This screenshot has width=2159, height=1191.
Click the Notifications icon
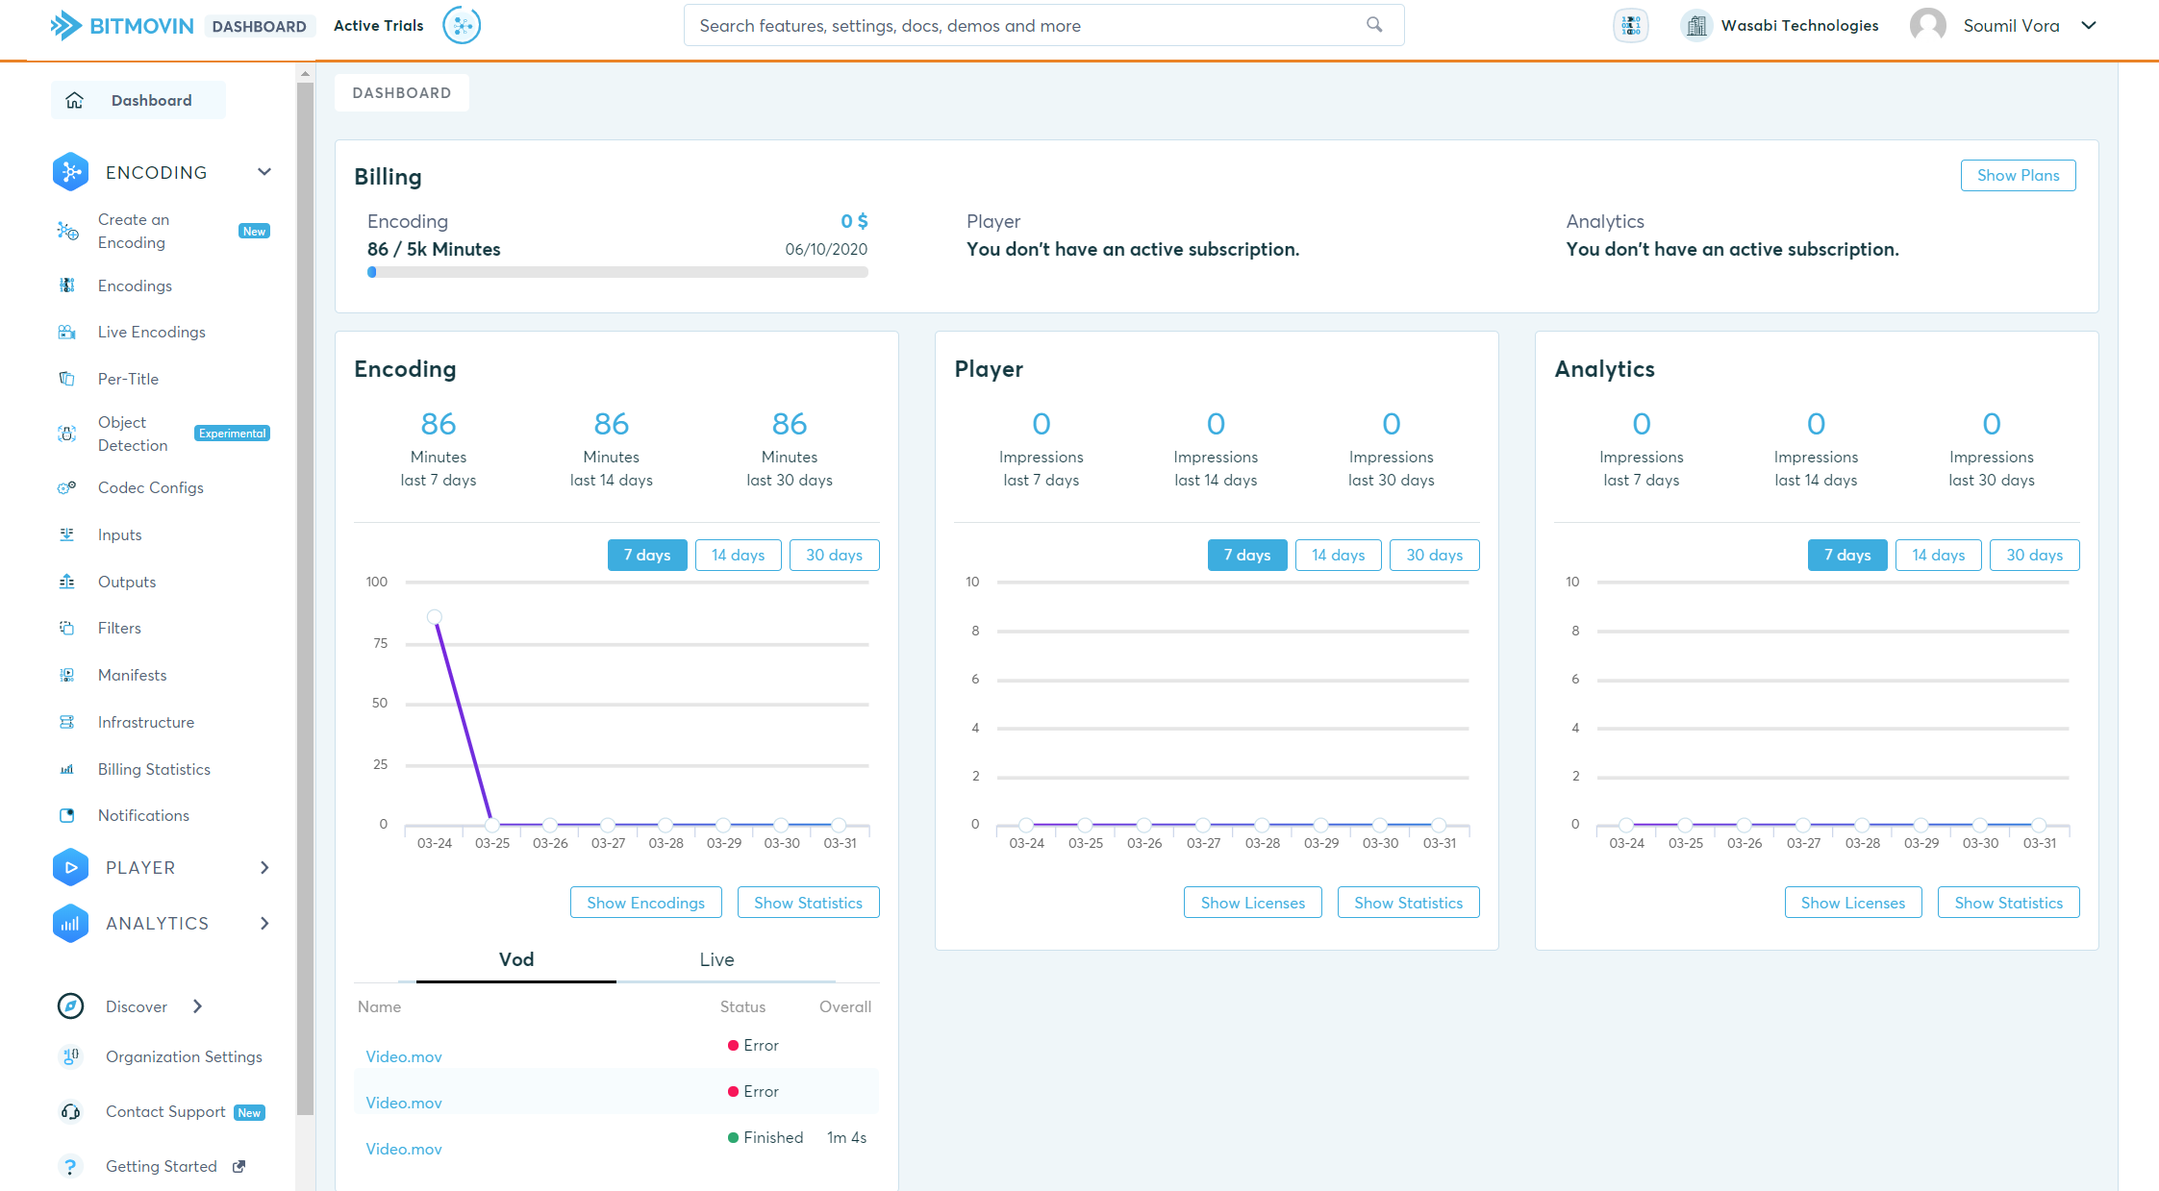(67, 815)
